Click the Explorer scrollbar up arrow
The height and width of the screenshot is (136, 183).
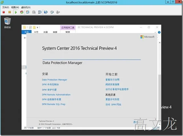click(159, 43)
